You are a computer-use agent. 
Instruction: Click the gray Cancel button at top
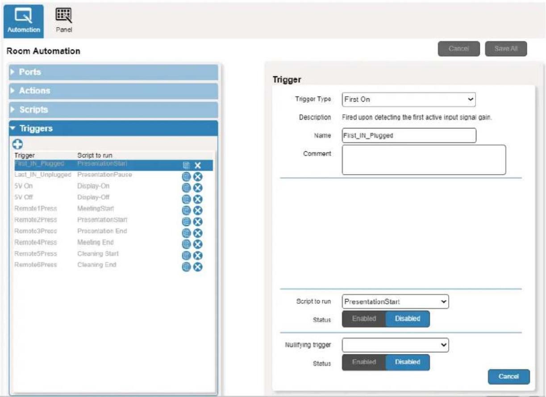coord(458,49)
